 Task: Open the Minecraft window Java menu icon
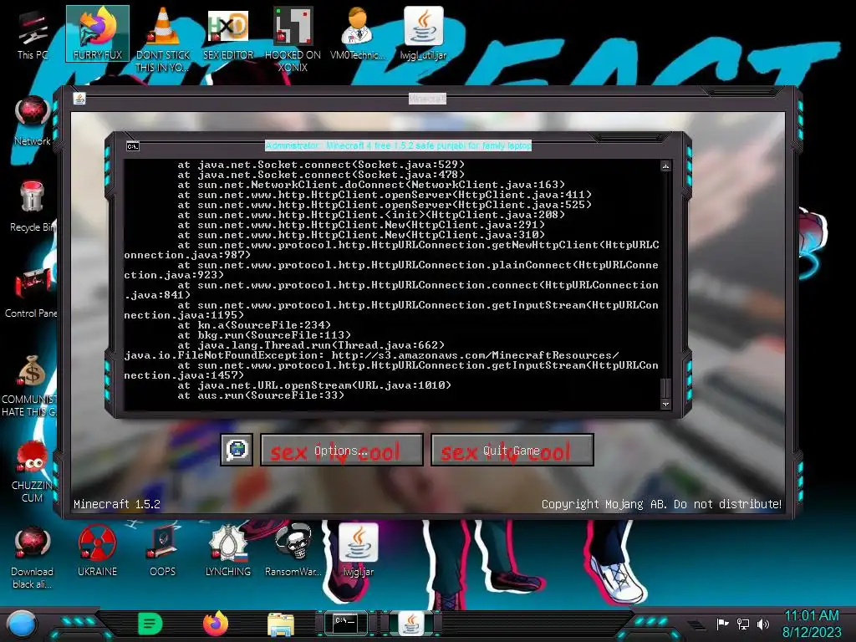79,99
